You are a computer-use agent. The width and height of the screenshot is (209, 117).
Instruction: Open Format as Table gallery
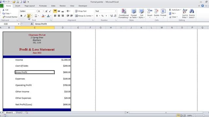[134, 14]
